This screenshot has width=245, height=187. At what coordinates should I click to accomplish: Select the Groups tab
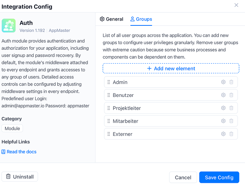click(x=141, y=19)
